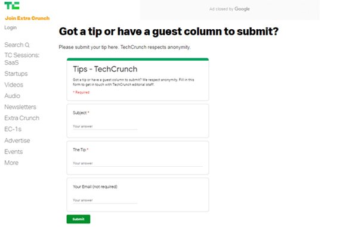Image resolution: width=358 pixels, height=227 pixels.
Task: Open the Startups section
Action: click(16, 74)
